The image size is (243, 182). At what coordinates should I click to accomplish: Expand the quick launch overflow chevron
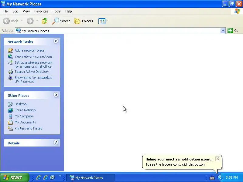coord(60,176)
